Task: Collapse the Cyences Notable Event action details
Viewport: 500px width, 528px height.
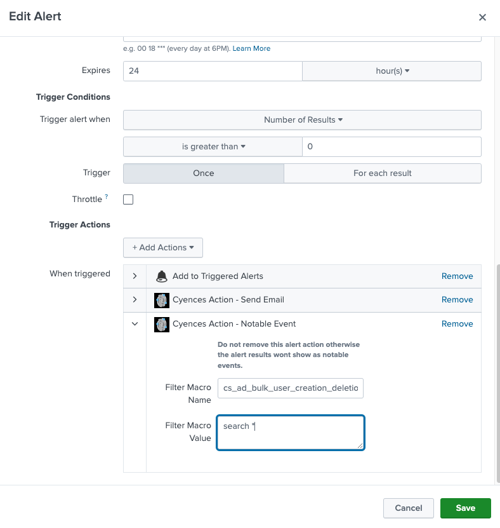Action: point(135,323)
